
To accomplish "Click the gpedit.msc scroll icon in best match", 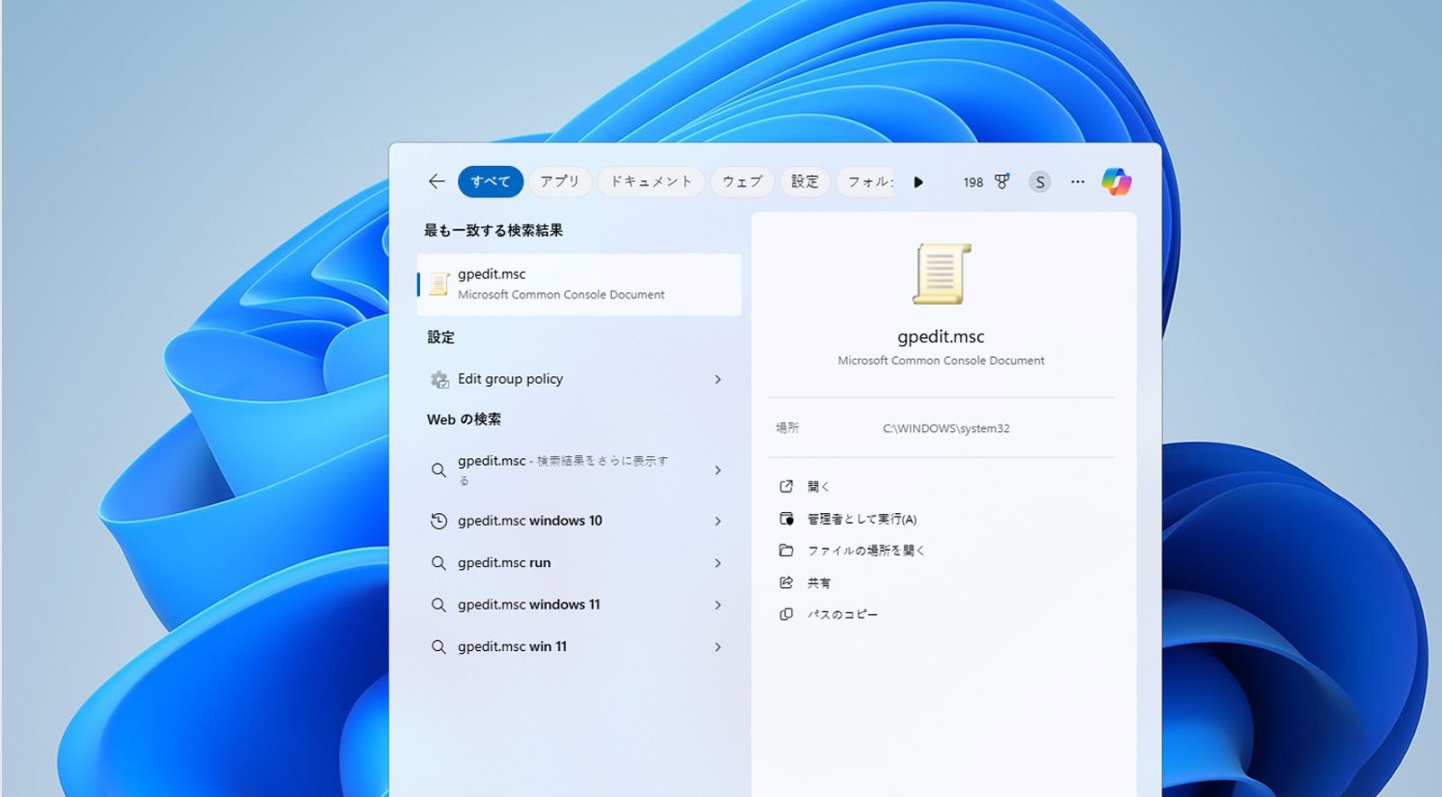I will (439, 284).
